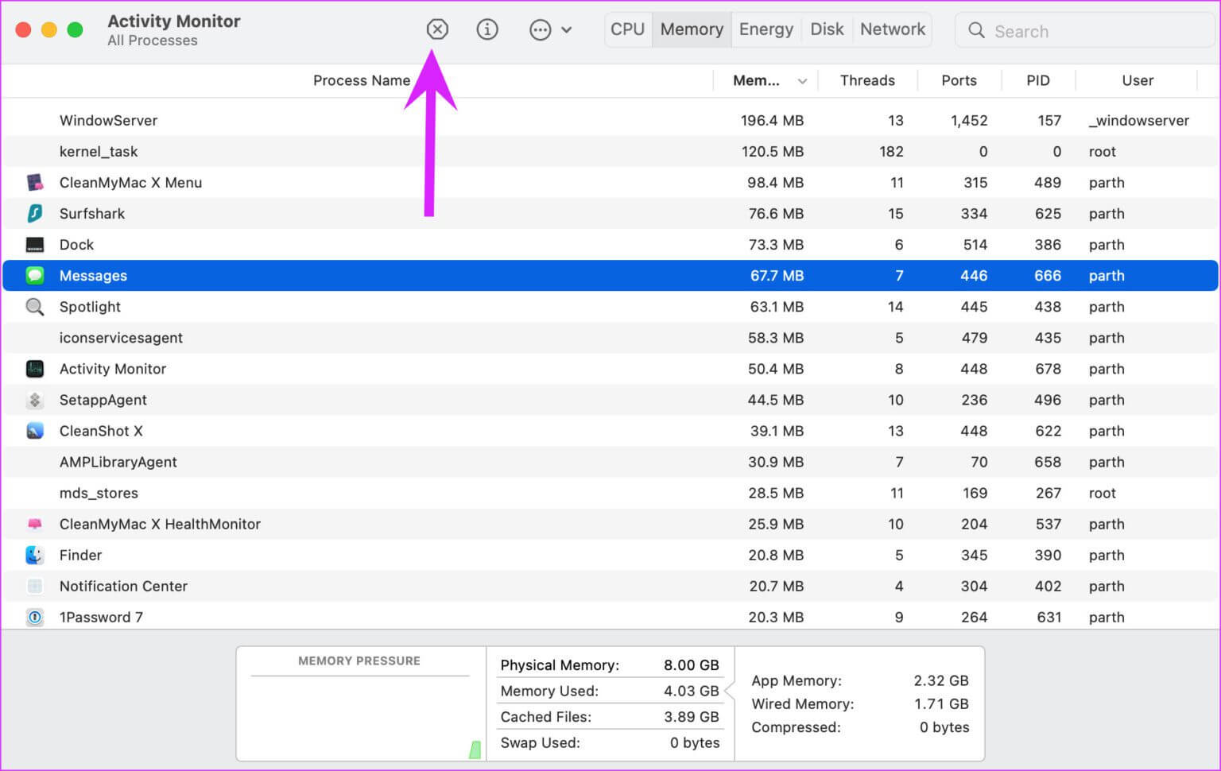Viewport: 1221px width, 771px height.
Task: Select the CleanShot X process name
Action: pyautogui.click(x=101, y=431)
